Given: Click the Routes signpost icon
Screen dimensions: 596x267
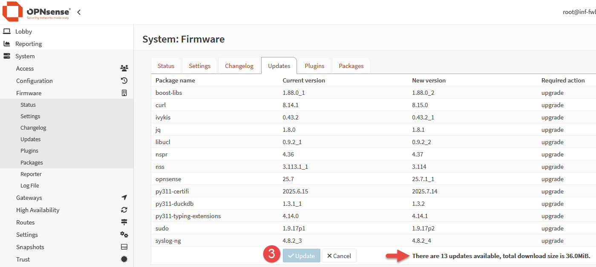Looking at the screenshot, I should pos(124,222).
